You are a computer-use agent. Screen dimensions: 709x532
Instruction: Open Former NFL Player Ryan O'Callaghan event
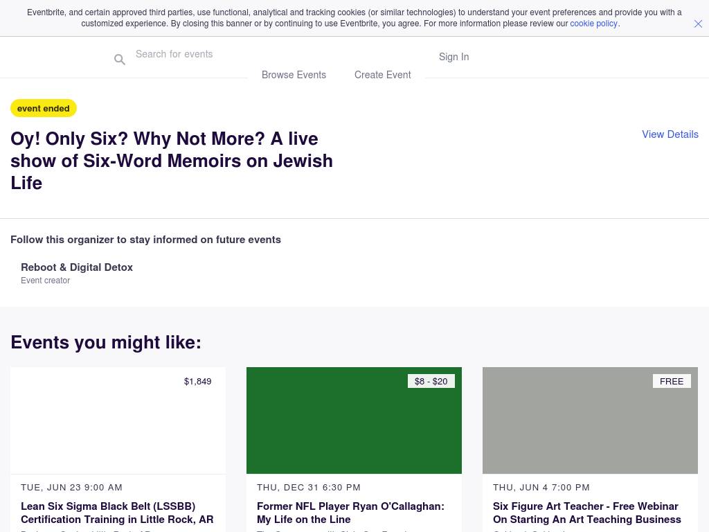click(x=350, y=513)
